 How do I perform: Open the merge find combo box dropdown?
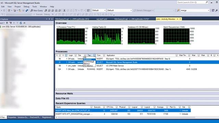(x=208, y=11)
